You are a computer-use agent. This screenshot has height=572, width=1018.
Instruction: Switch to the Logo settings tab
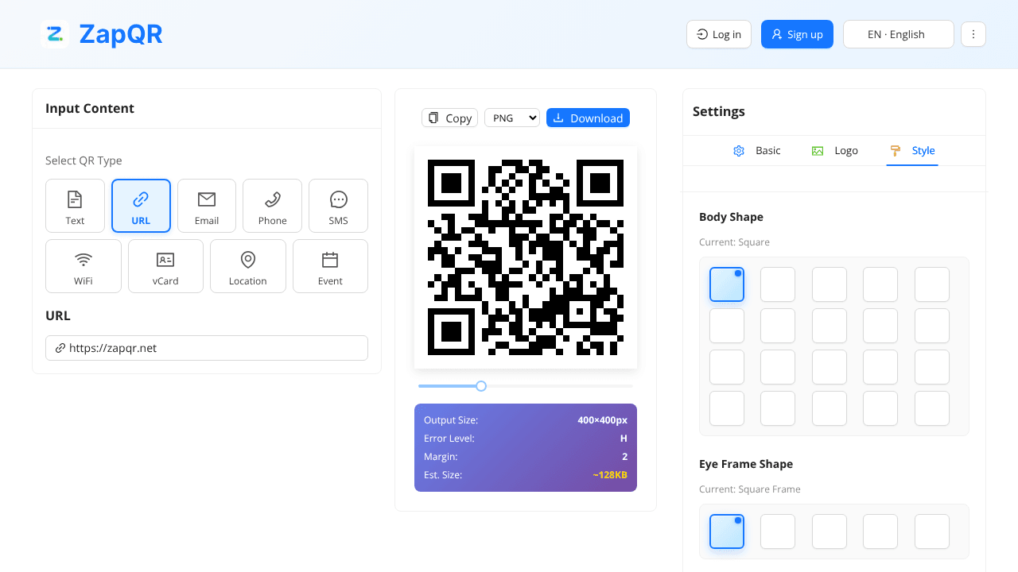coord(835,150)
